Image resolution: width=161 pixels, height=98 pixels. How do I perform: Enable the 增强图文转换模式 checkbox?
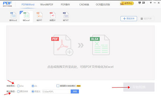tap(58, 86)
